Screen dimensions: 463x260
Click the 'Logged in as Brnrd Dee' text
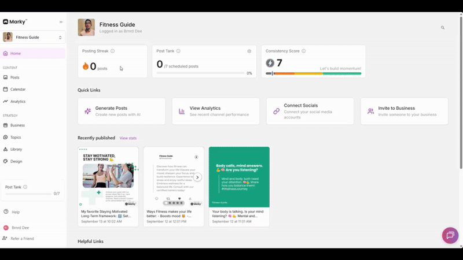tap(120, 31)
